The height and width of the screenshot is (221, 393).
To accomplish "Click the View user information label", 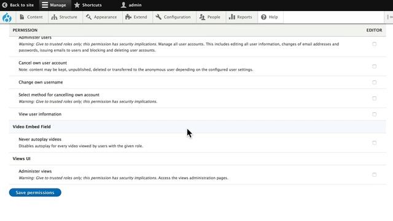I will [x=40, y=114].
